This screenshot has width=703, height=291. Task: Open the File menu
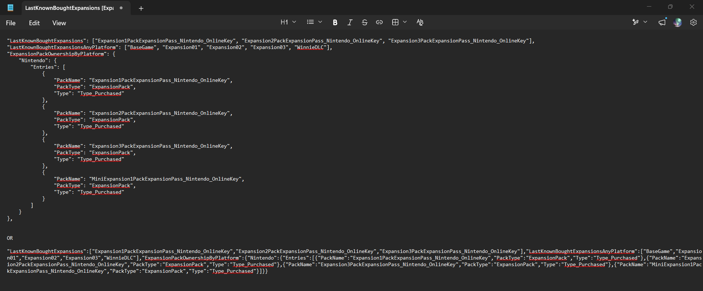pyautogui.click(x=11, y=23)
